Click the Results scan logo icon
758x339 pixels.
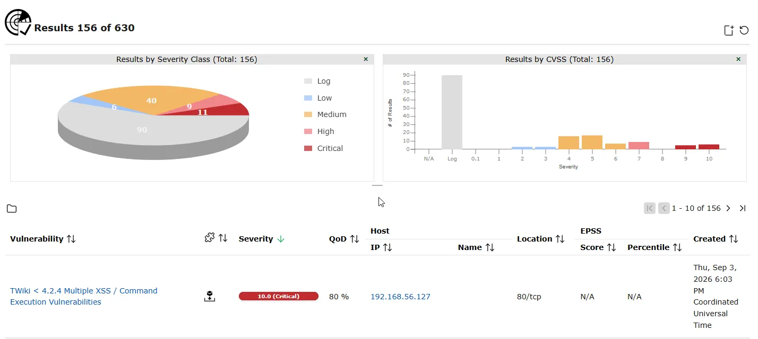tap(18, 22)
